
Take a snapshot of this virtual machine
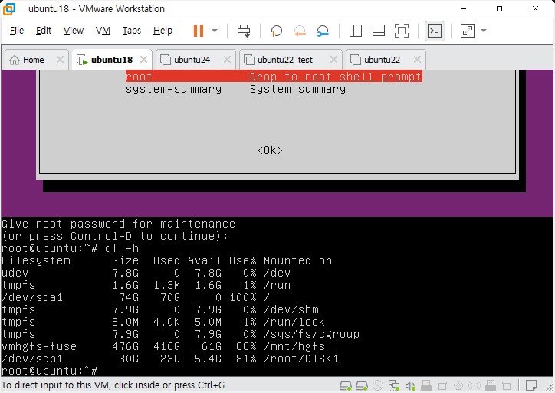tap(276, 31)
